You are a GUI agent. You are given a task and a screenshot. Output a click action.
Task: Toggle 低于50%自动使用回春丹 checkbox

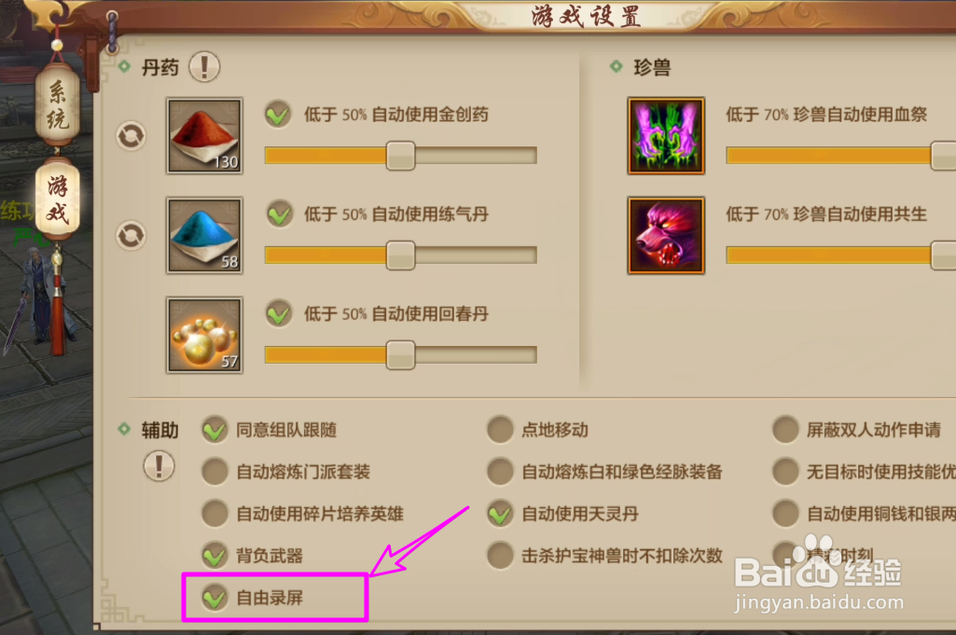[x=279, y=314]
